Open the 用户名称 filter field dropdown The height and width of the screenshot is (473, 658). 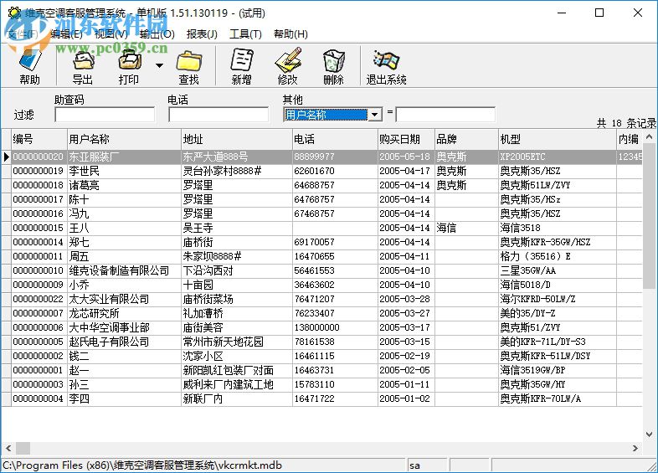[x=375, y=115]
